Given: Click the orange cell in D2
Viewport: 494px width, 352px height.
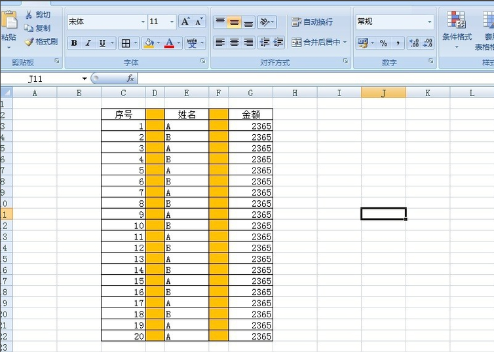Looking at the screenshot, I should [x=155, y=114].
